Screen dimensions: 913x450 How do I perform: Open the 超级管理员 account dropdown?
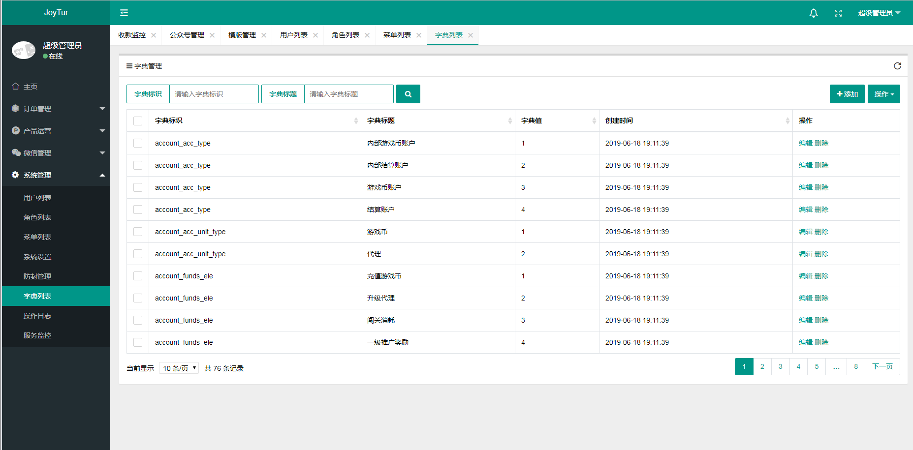point(879,13)
